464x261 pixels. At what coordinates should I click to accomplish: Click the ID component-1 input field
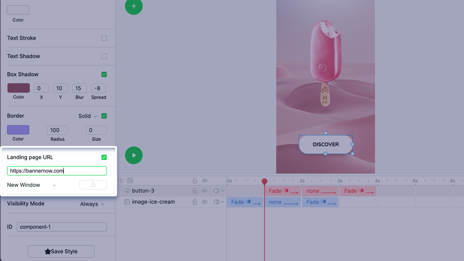(x=62, y=227)
